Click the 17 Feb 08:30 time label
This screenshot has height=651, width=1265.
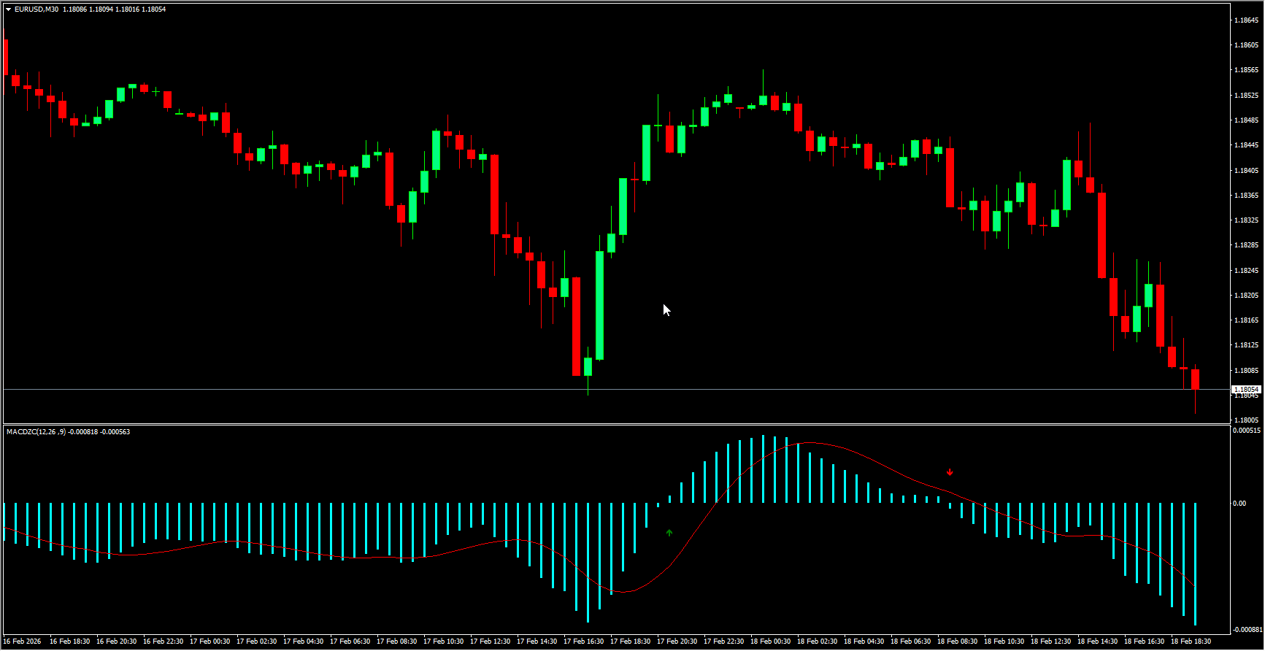coord(396,642)
